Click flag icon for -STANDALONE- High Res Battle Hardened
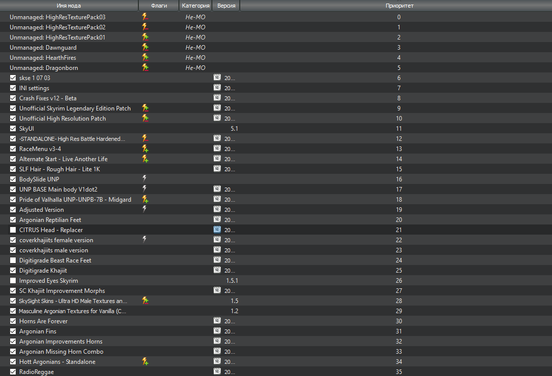This screenshot has width=552, height=376. [x=144, y=139]
